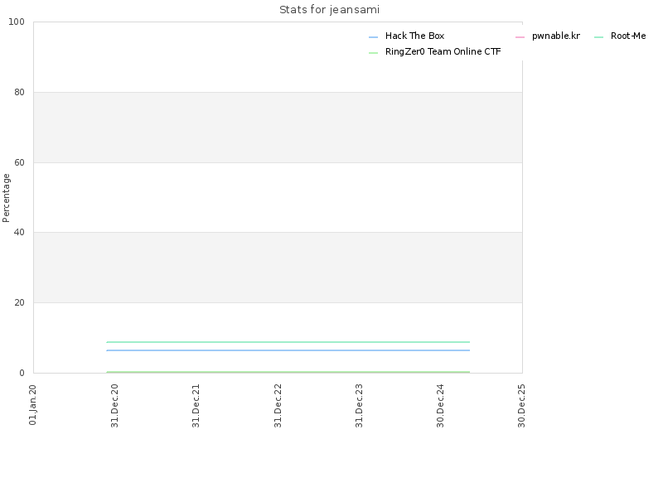
Task: Click the 31.Dec.20 x-axis date label
Action: pos(114,405)
